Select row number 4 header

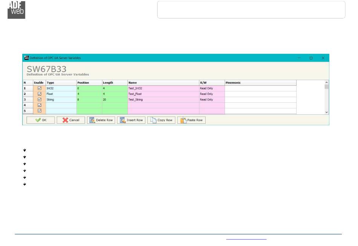click(x=28, y=105)
